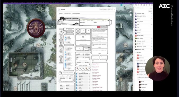This screenshot has height=97, width=179.
Task: Roll the Intelligence ability score box
Action: (x=61, y=49)
